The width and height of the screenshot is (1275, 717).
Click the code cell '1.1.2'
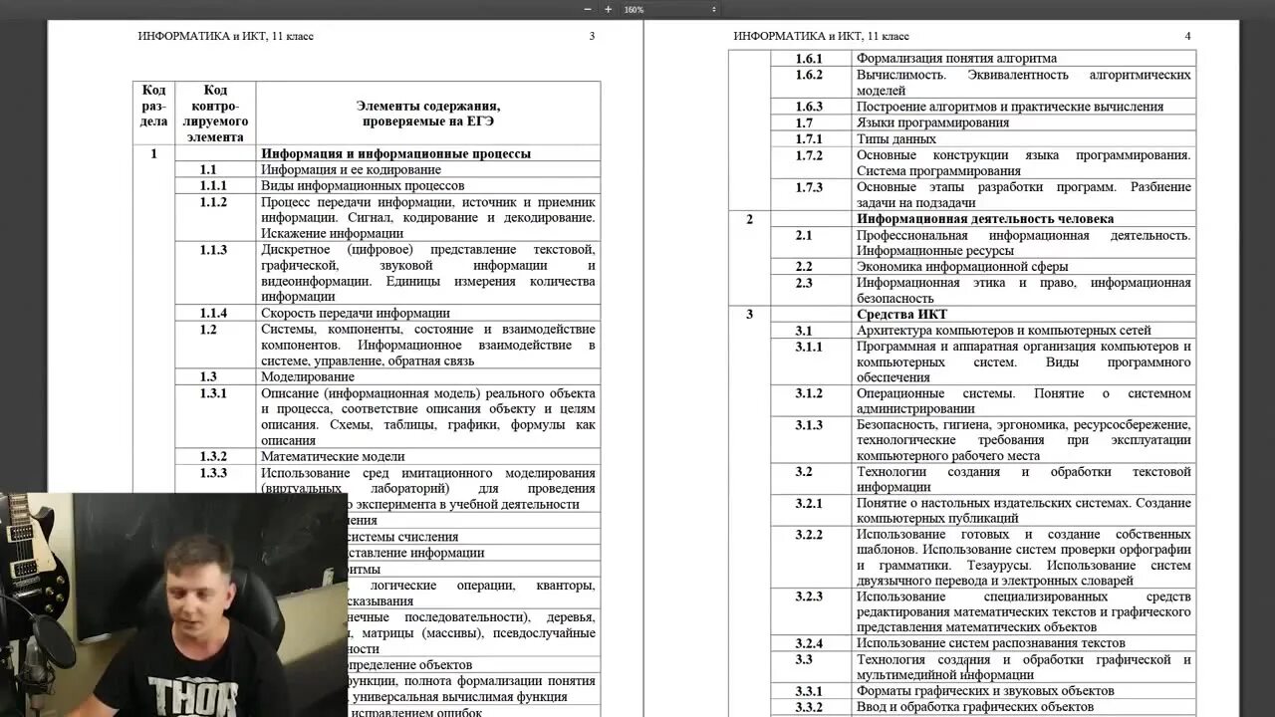214,201
